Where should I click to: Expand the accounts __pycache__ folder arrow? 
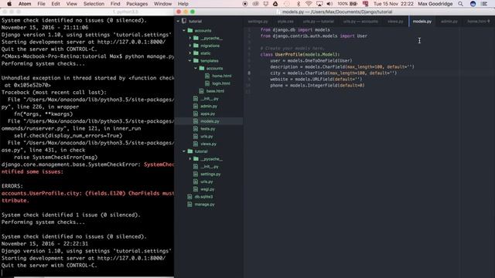tap(190, 38)
